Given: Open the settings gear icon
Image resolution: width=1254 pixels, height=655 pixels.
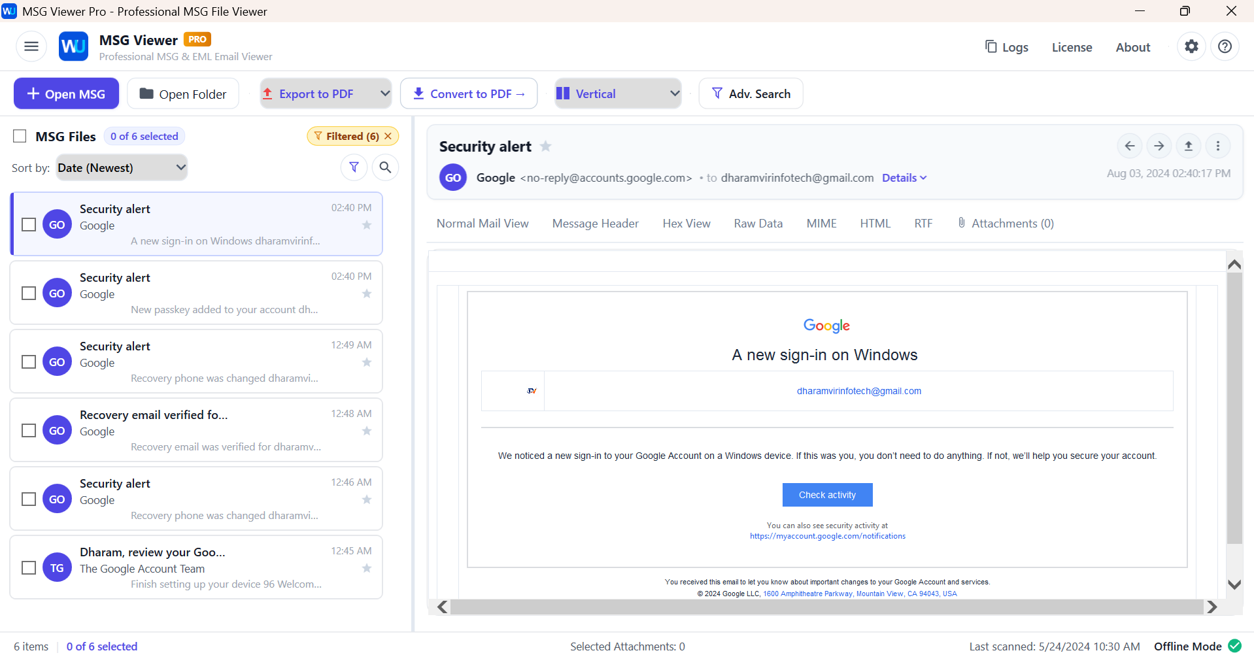Looking at the screenshot, I should [1191, 46].
